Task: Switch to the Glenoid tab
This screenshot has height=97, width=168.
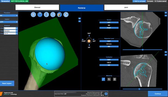Action: point(37,7)
